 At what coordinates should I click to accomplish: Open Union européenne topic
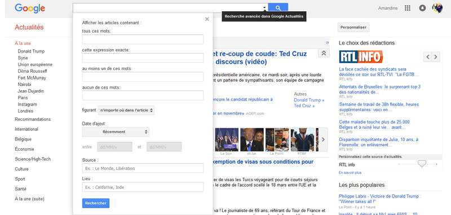(x=35, y=64)
